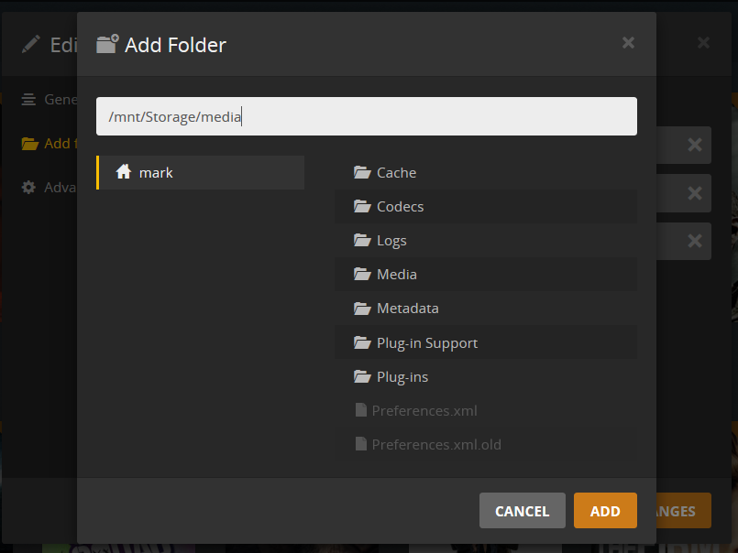Open the Codecs folder entry
The width and height of the screenshot is (738, 553).
(401, 206)
